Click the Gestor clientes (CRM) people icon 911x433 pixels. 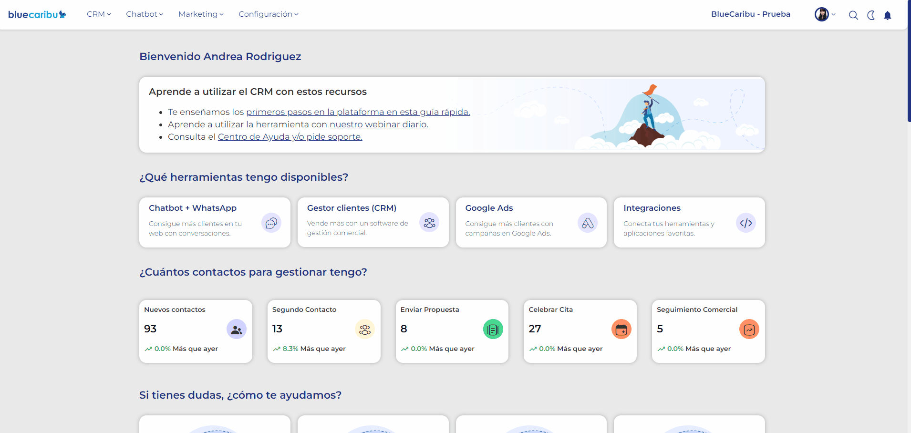pyautogui.click(x=429, y=223)
